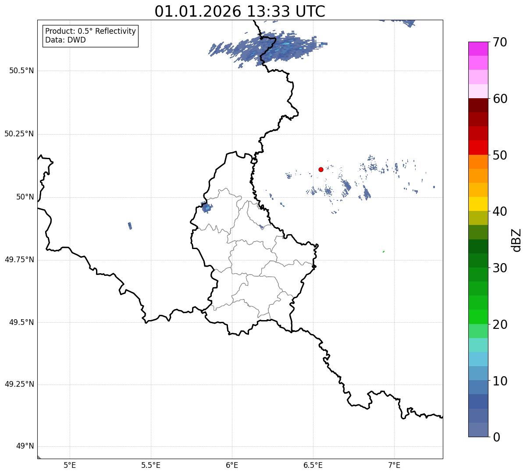
Task: Click the latitude label '50.25°N'
Action: point(19,134)
